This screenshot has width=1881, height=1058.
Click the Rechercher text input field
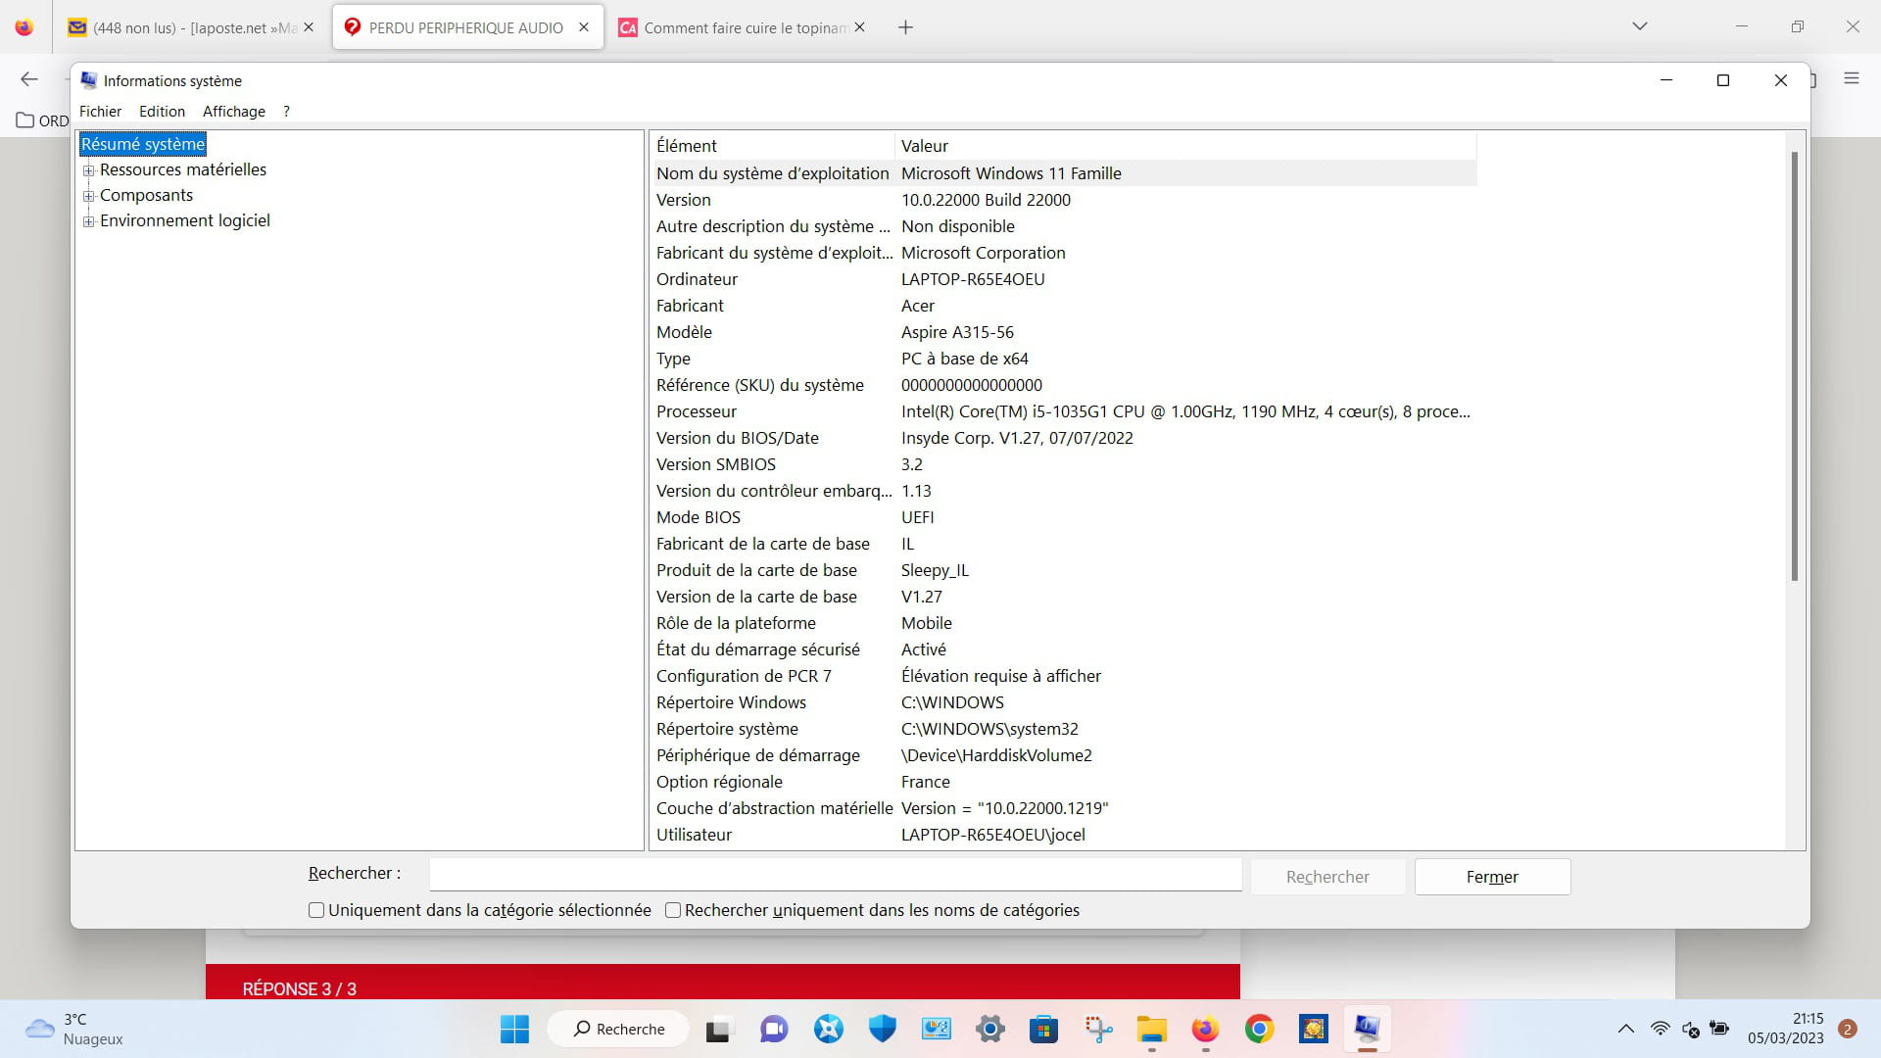pyautogui.click(x=836, y=874)
